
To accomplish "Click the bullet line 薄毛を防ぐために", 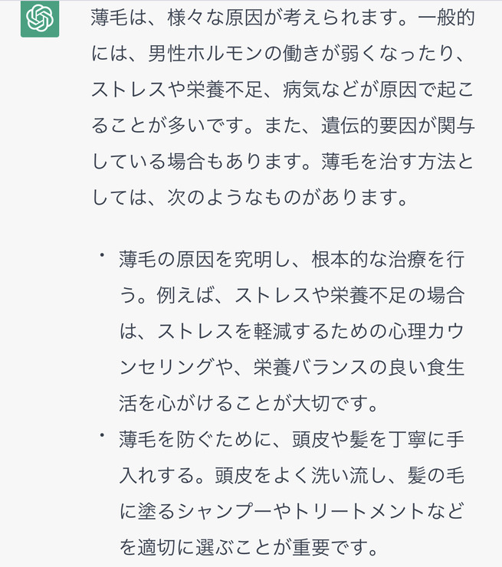I will click(x=291, y=439).
